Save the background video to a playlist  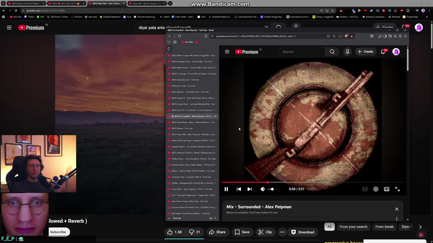242,232
